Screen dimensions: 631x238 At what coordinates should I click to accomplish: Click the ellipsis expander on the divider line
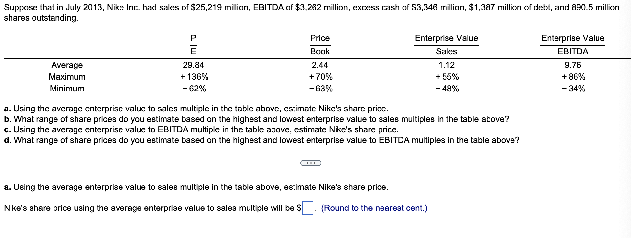311,163
